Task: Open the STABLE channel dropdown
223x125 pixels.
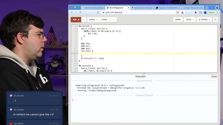Action: click(106, 19)
